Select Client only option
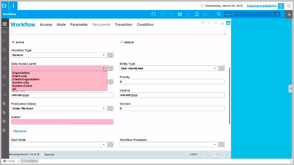294x165 pixels. [x=59, y=76]
